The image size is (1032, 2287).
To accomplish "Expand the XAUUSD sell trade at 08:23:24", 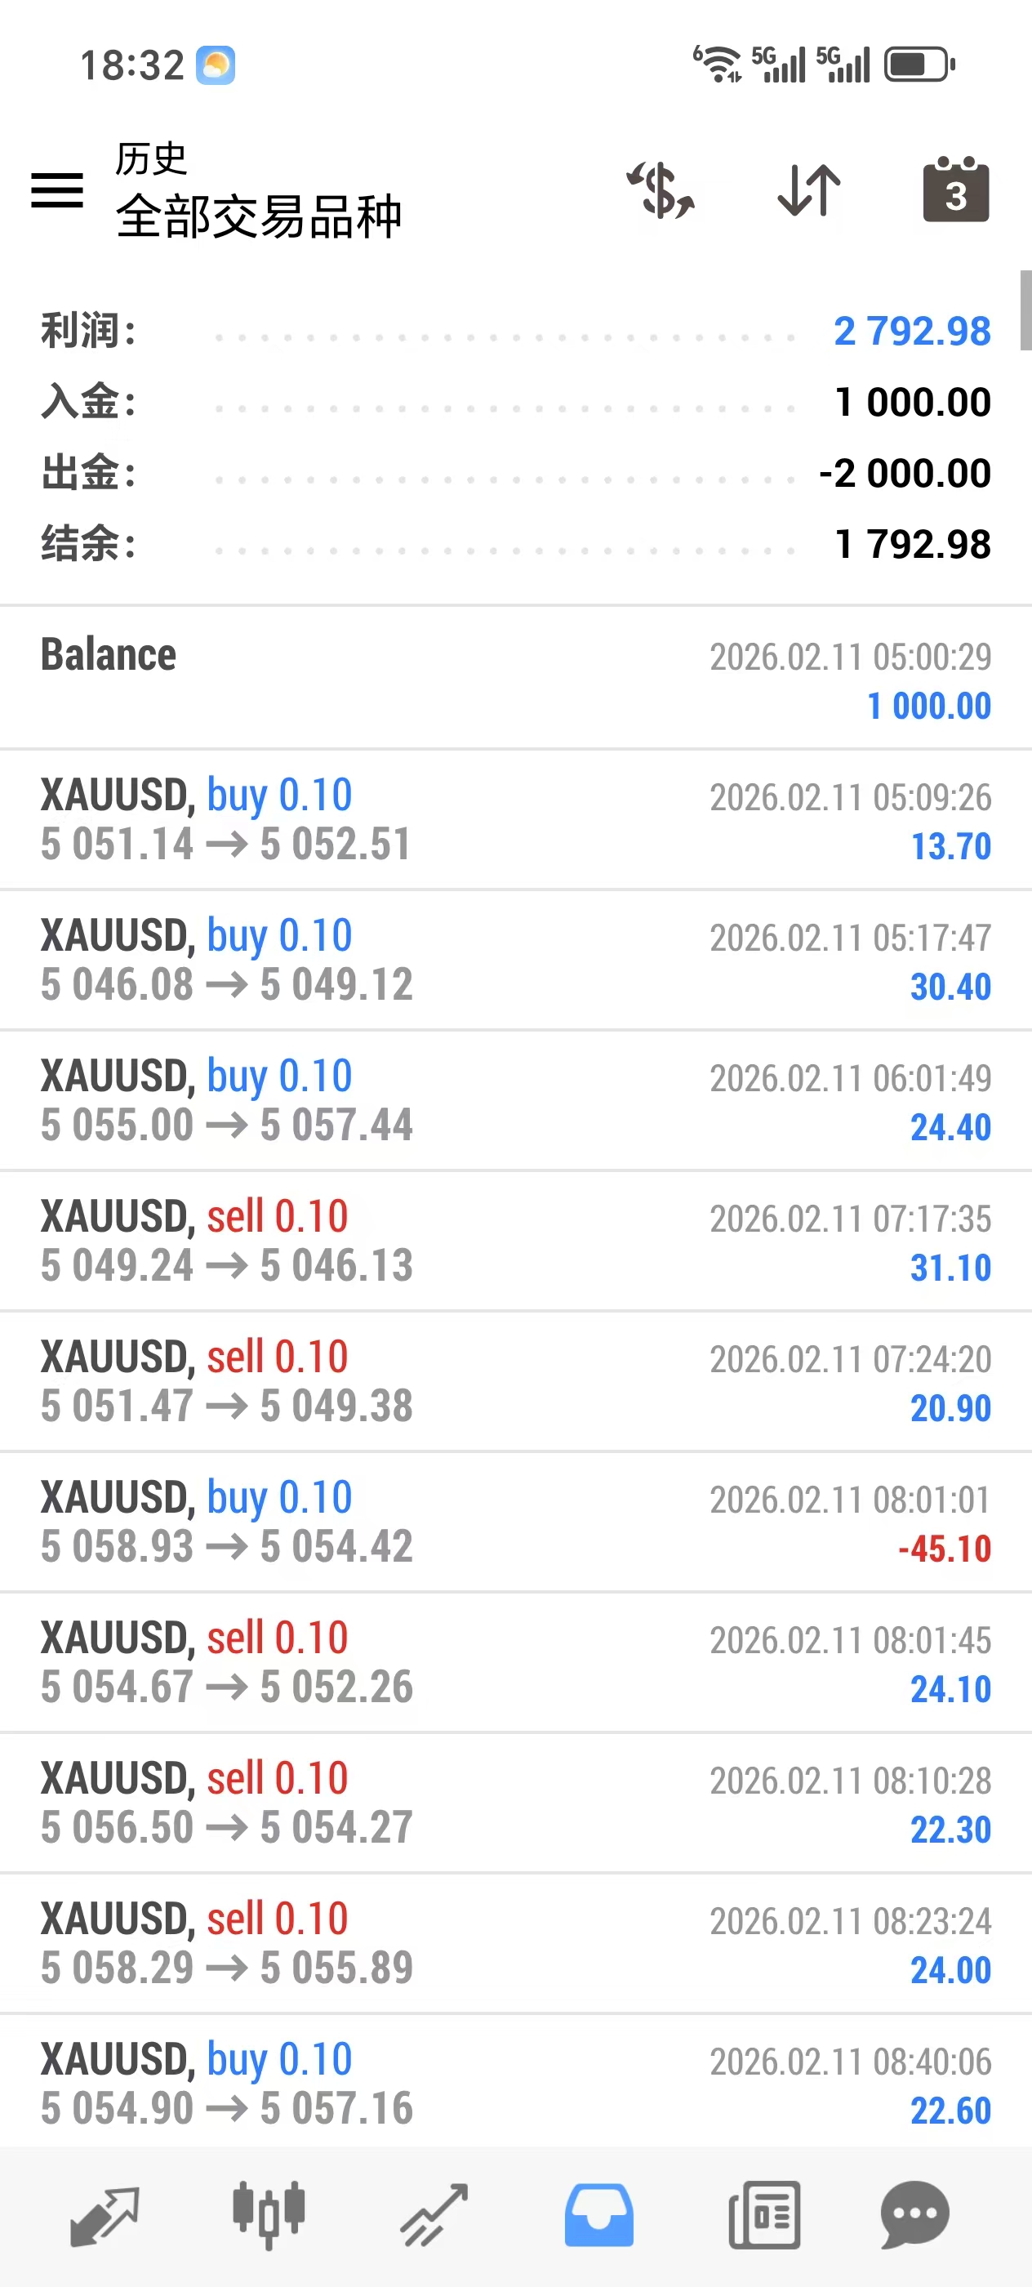I will [x=515, y=1942].
